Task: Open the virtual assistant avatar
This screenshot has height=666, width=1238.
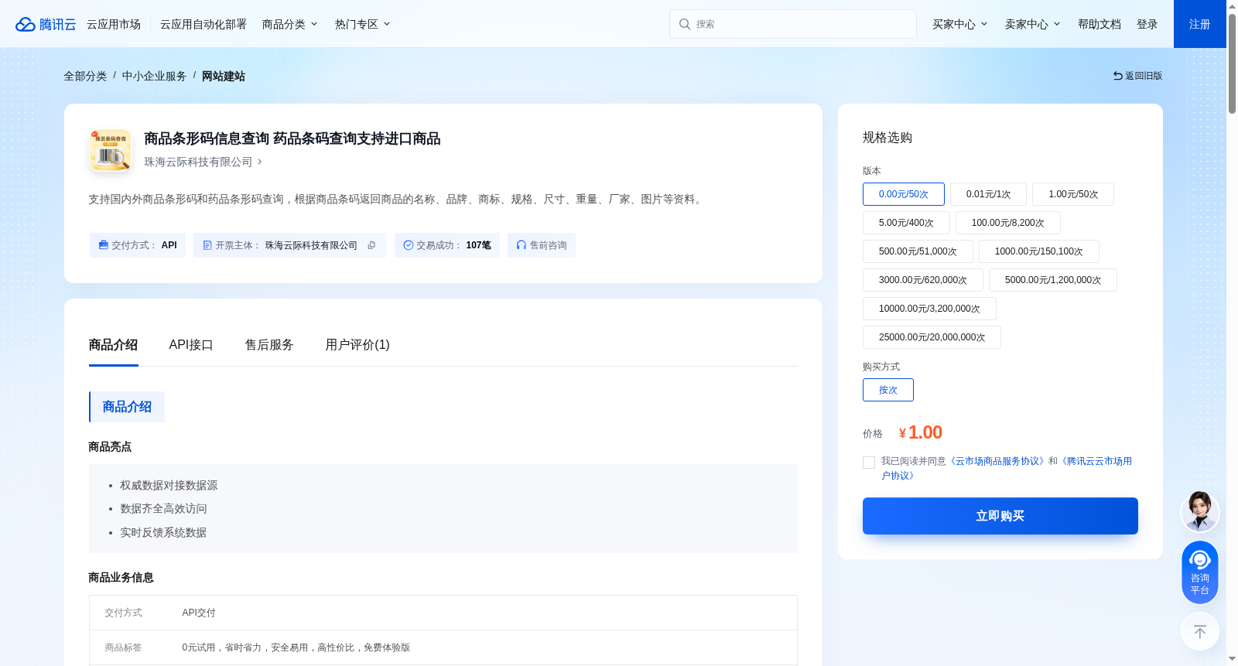Action: 1200,511
